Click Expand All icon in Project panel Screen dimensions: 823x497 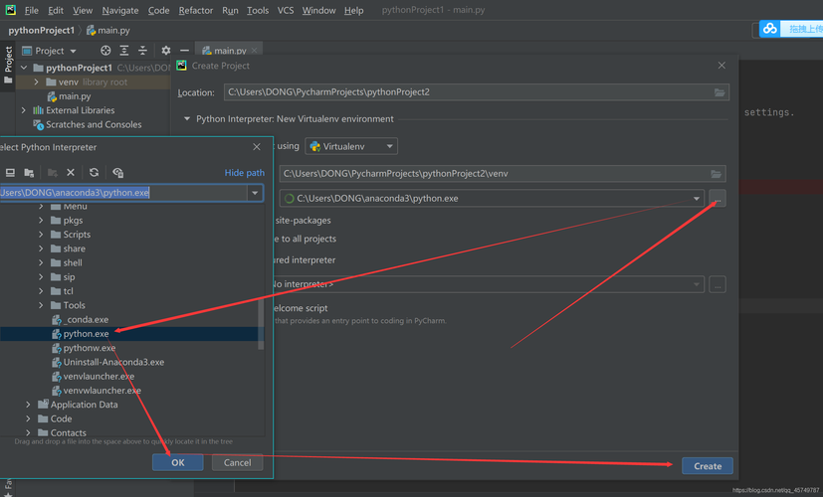click(124, 51)
